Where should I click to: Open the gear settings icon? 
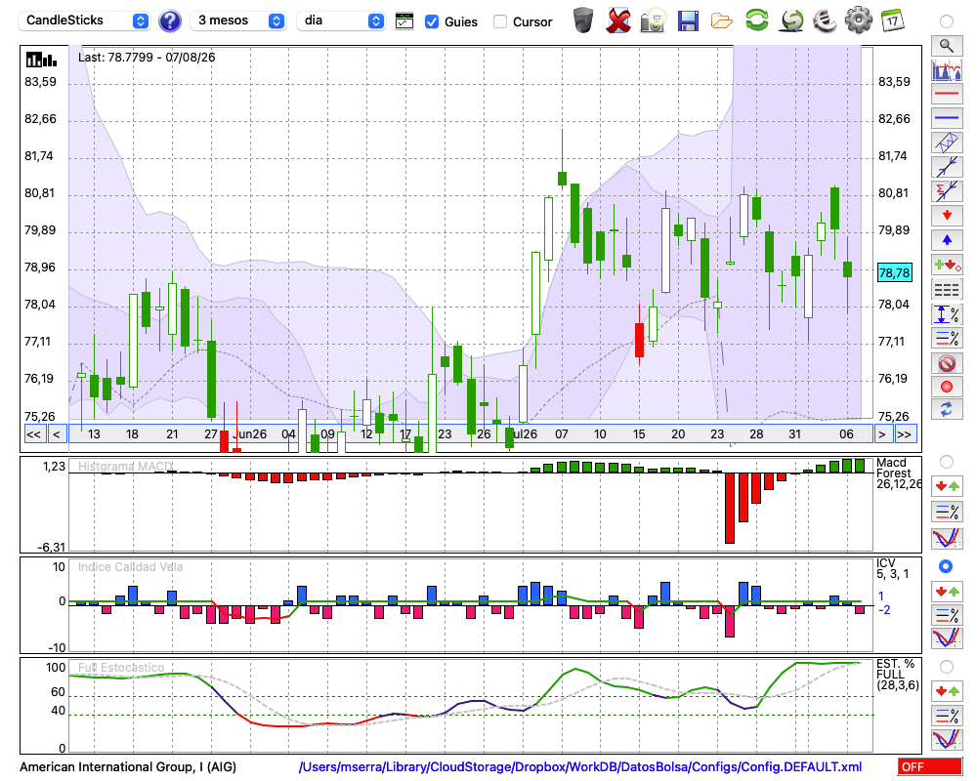coord(858,21)
